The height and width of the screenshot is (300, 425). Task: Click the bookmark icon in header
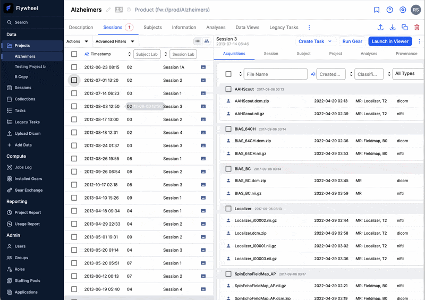(377, 10)
